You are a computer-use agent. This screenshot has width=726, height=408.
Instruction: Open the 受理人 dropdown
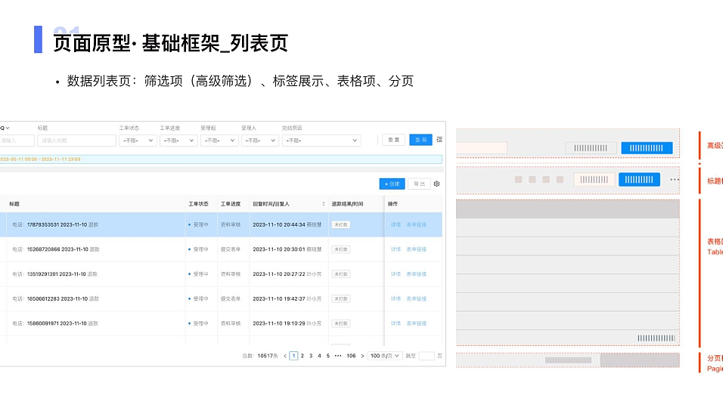pyautogui.click(x=260, y=141)
